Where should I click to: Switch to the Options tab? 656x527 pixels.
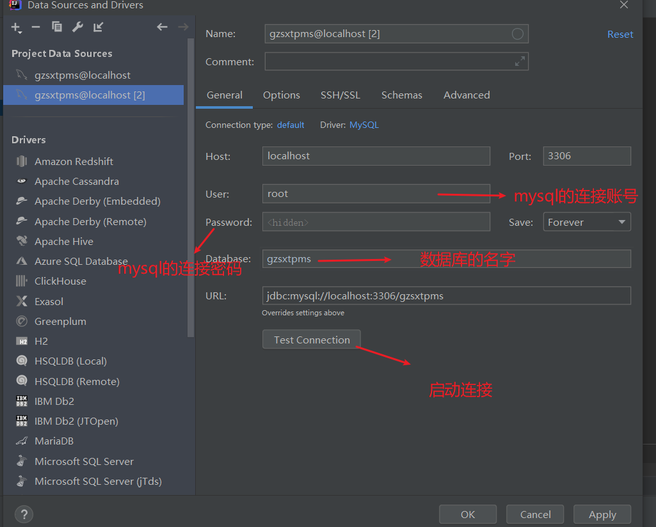[x=282, y=95]
